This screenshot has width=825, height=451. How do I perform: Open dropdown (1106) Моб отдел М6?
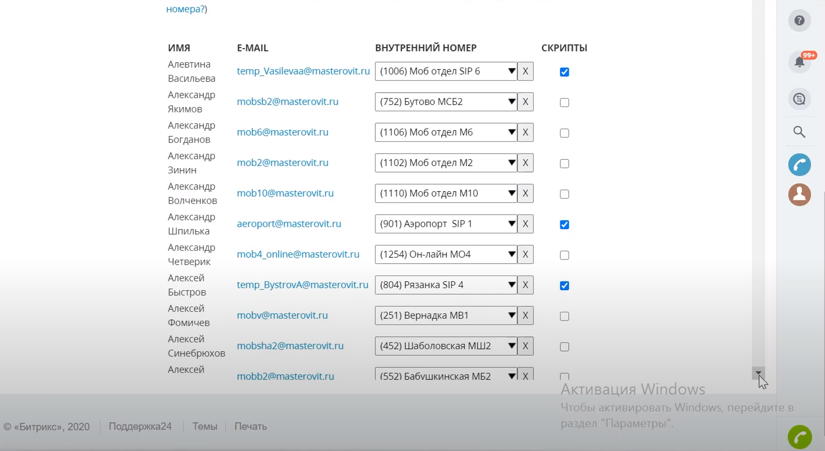pyautogui.click(x=446, y=132)
